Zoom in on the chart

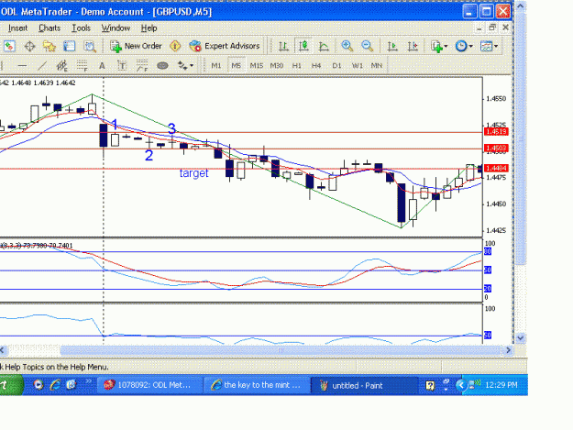pos(347,46)
